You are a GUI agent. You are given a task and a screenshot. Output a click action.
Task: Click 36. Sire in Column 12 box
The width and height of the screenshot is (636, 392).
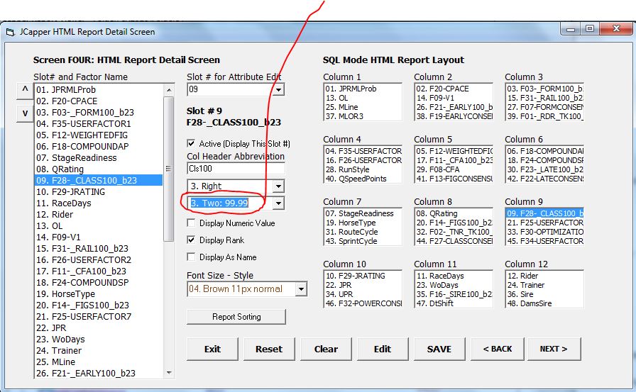(x=544, y=294)
